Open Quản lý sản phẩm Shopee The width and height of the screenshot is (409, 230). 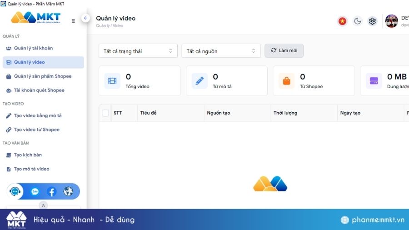[43, 76]
